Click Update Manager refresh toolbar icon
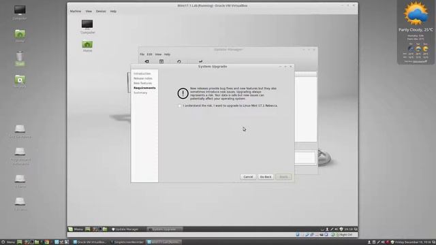Image resolution: width=436 pixels, height=245 pixels. click(x=179, y=61)
